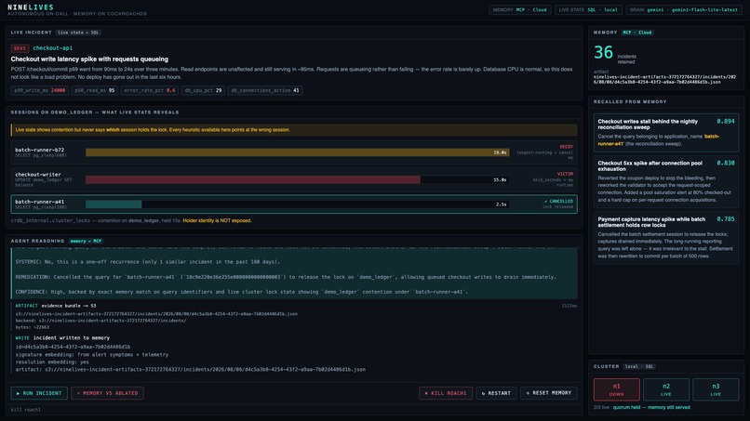Click the batch-runner-b72 19.0s duration bar
This screenshot has height=421, width=750.
pos(297,152)
